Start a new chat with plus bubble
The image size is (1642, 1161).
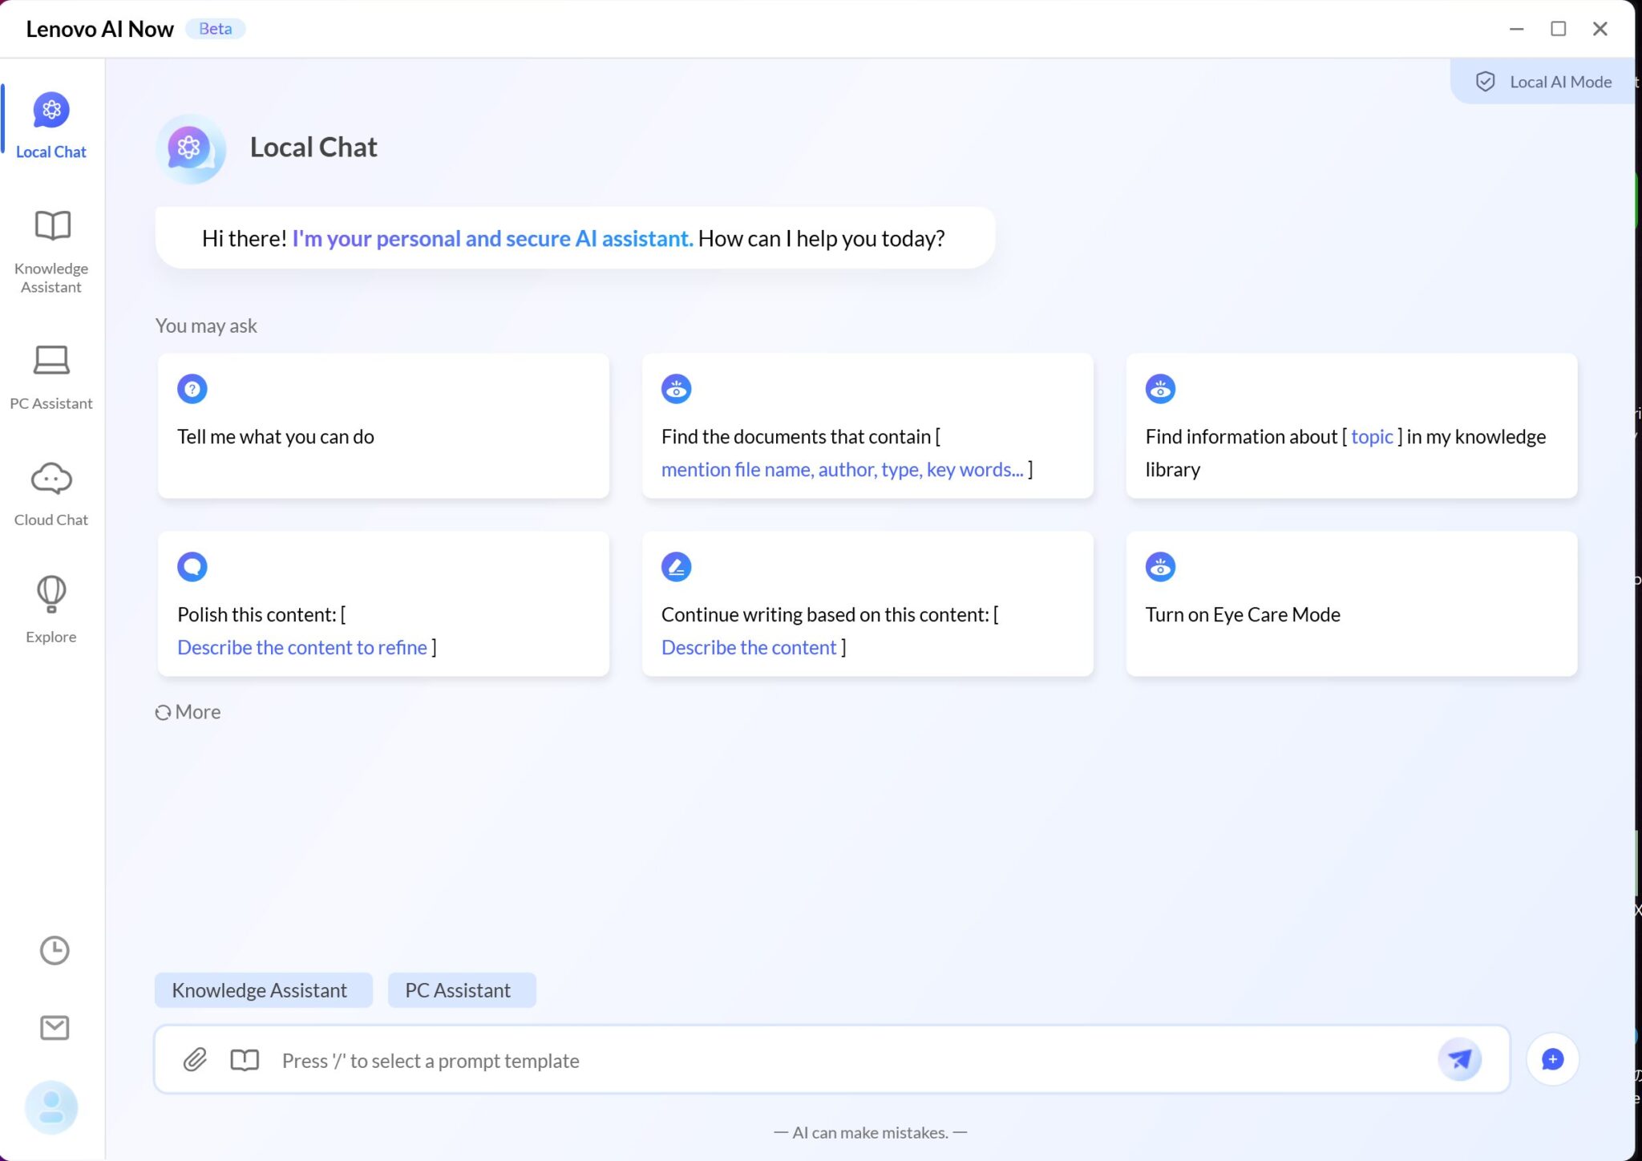[1552, 1059]
